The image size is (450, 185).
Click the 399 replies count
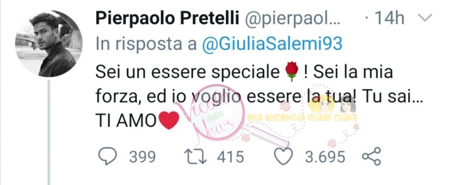pos(142,157)
